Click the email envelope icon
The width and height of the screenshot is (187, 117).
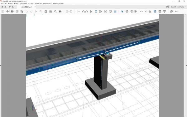pyautogui.click(x=17, y=12)
